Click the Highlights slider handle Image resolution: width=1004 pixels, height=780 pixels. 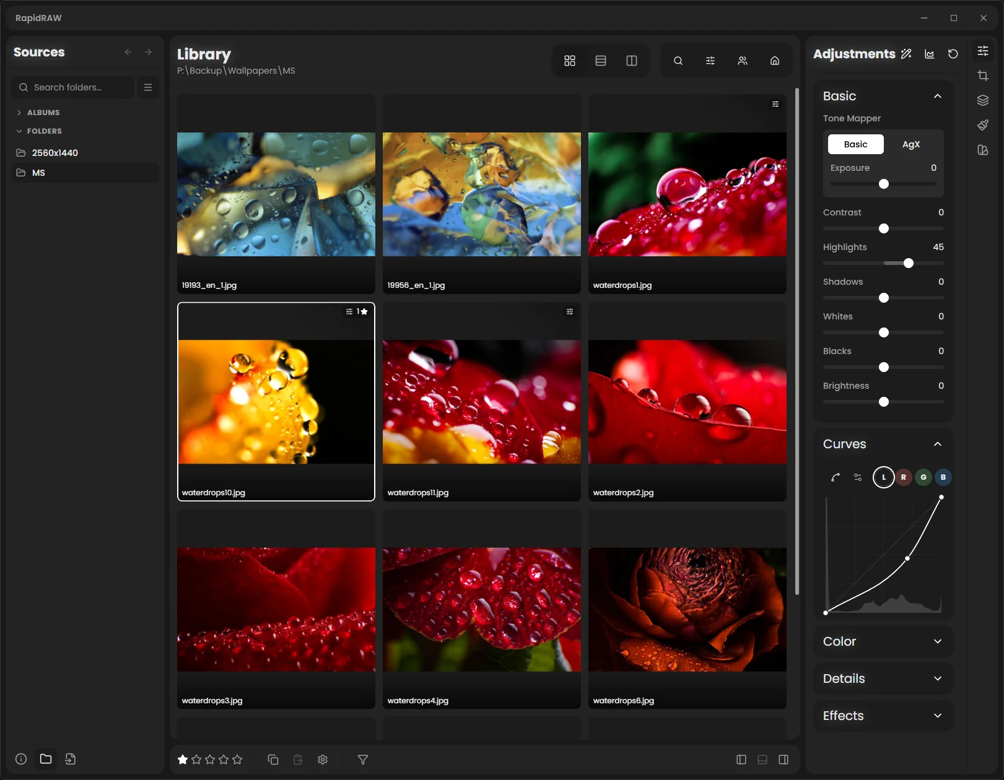point(909,263)
